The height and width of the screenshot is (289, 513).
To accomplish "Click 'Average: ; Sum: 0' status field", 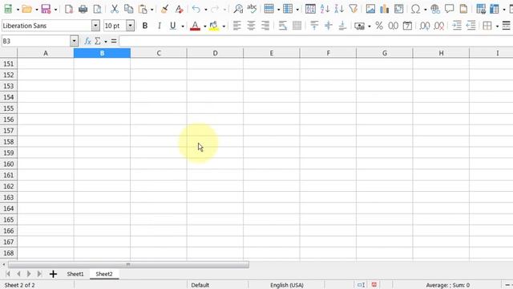I will pos(447,285).
